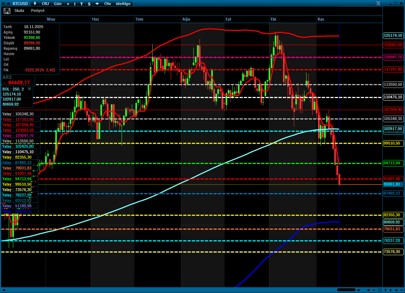Click the down arrow icon in bottom bar

[391, 290]
